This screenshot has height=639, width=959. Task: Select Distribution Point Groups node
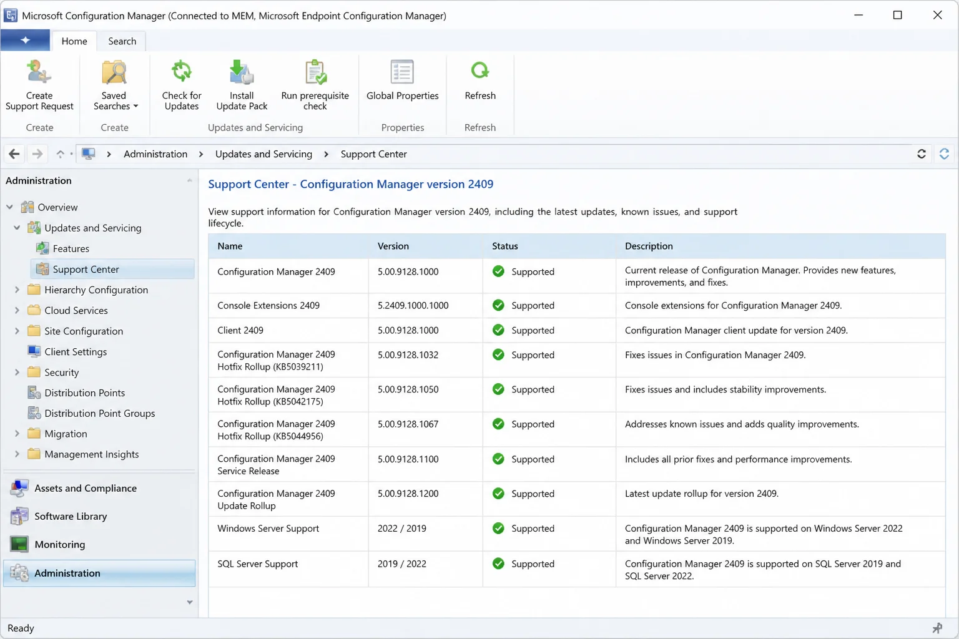(99, 413)
